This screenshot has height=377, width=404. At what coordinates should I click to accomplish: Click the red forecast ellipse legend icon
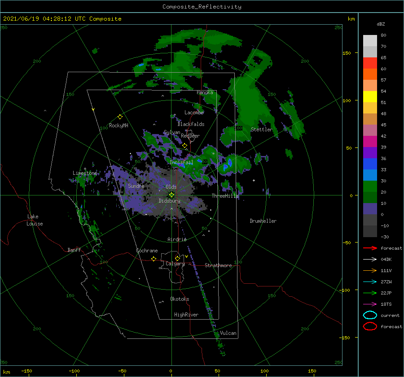[370, 326]
